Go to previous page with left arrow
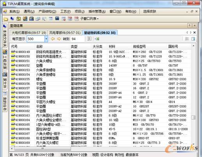This screenshot has height=157, width=202. [x=53, y=39]
